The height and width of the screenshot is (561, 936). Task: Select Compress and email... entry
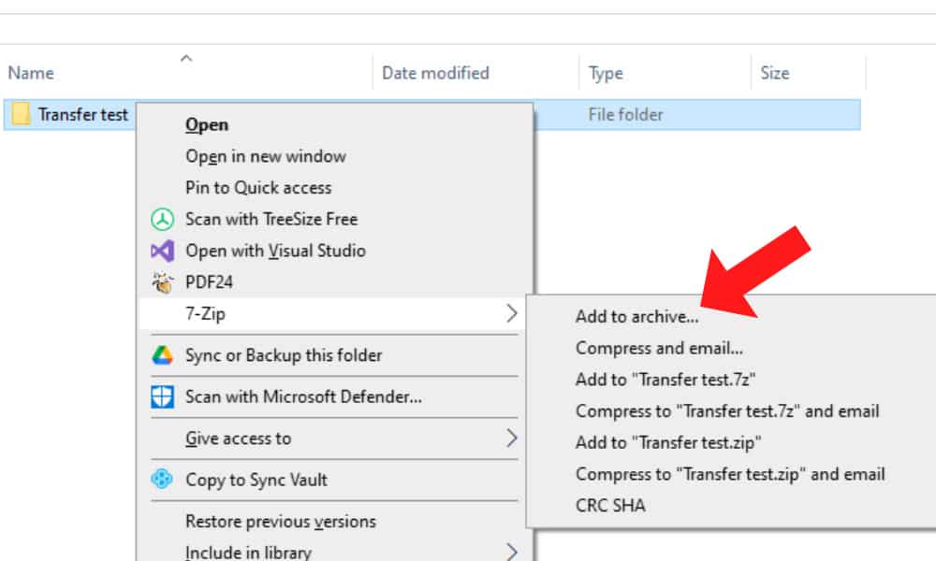(659, 348)
